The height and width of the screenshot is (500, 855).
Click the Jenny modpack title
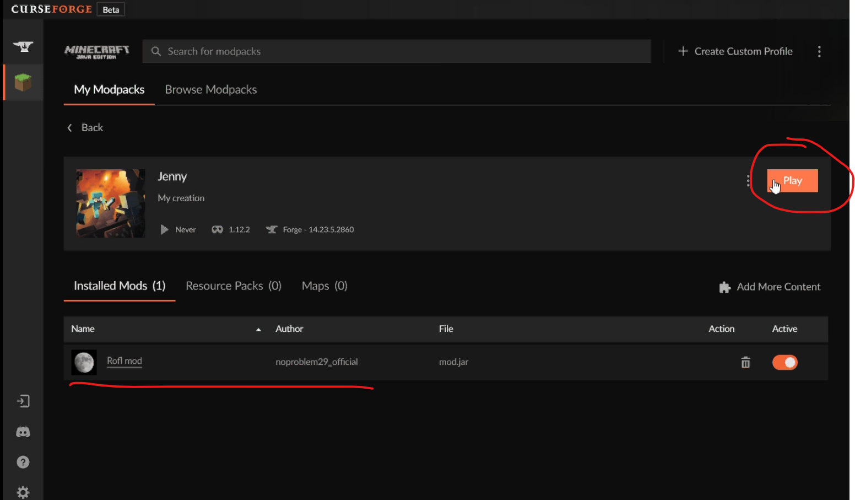pos(172,176)
